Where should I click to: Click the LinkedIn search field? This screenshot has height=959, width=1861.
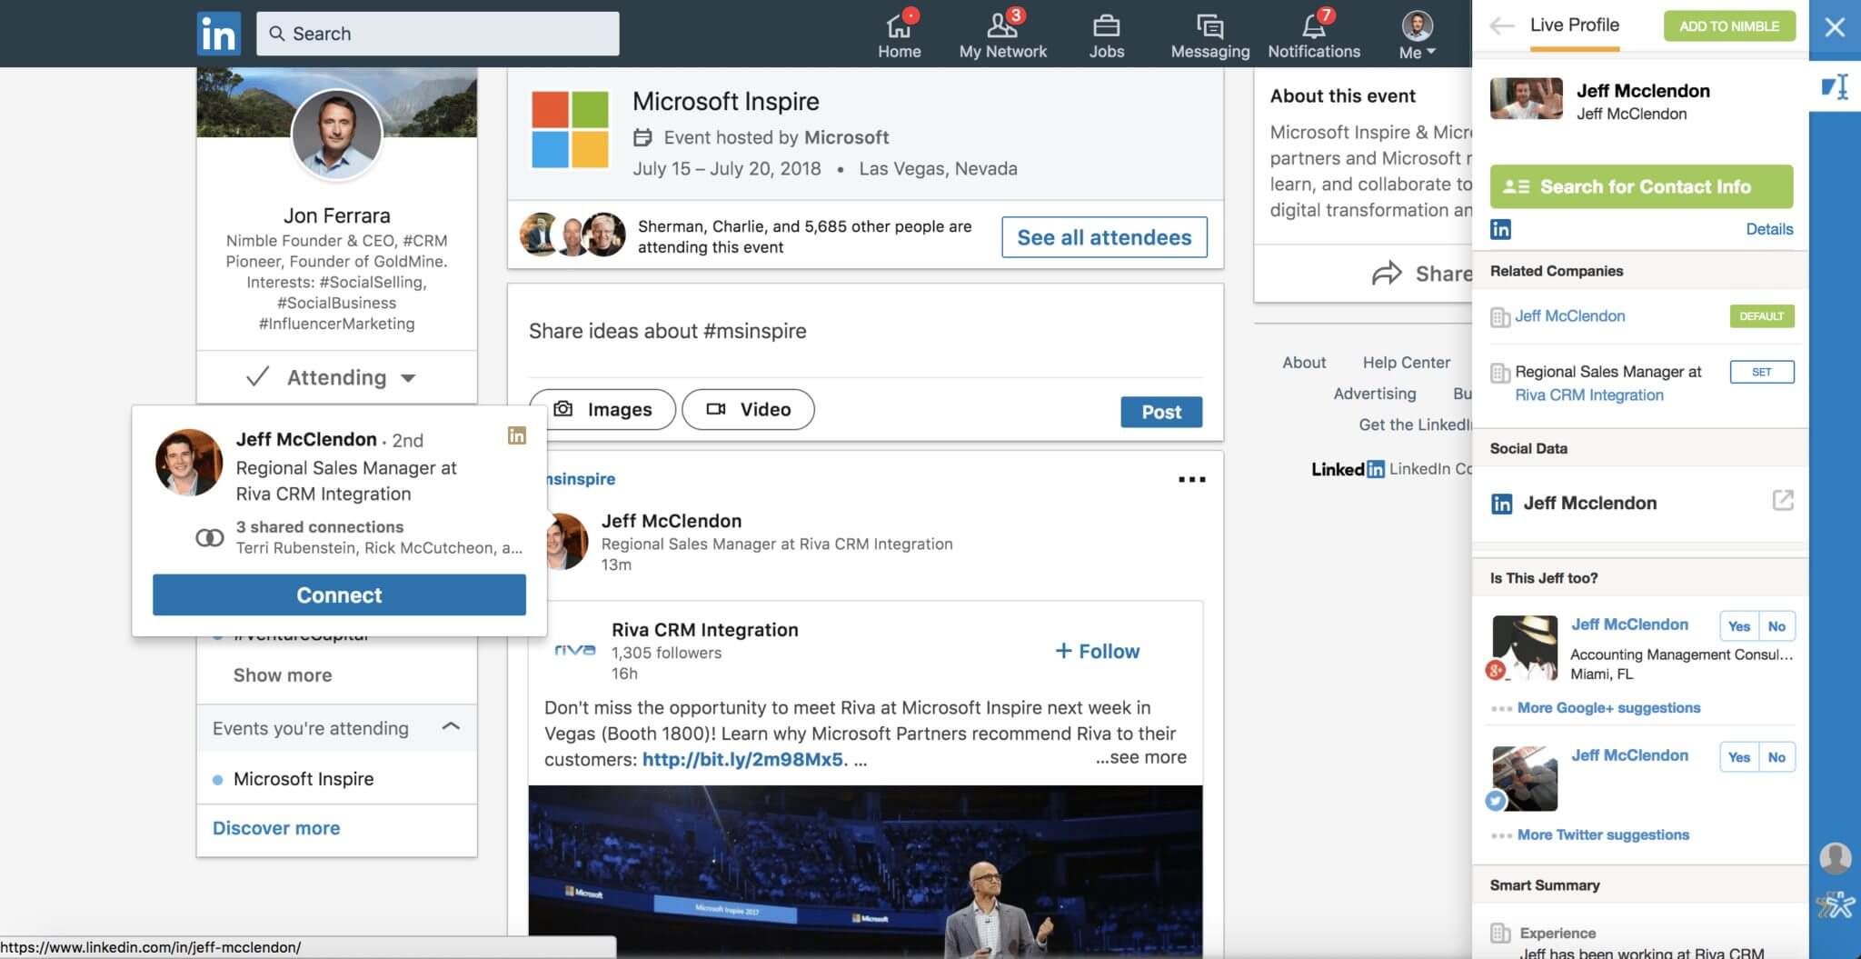click(438, 34)
